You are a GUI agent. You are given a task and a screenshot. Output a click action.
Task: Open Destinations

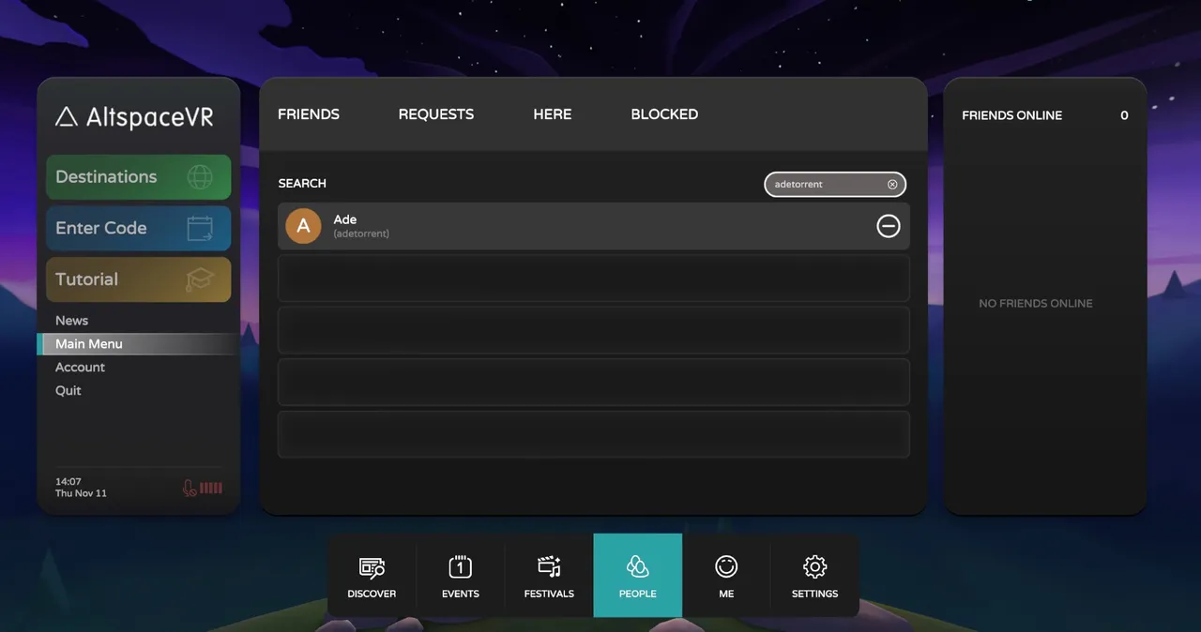pos(138,176)
